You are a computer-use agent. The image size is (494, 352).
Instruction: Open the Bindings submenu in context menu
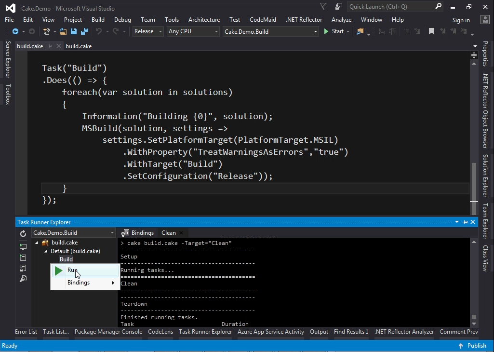[x=85, y=283]
